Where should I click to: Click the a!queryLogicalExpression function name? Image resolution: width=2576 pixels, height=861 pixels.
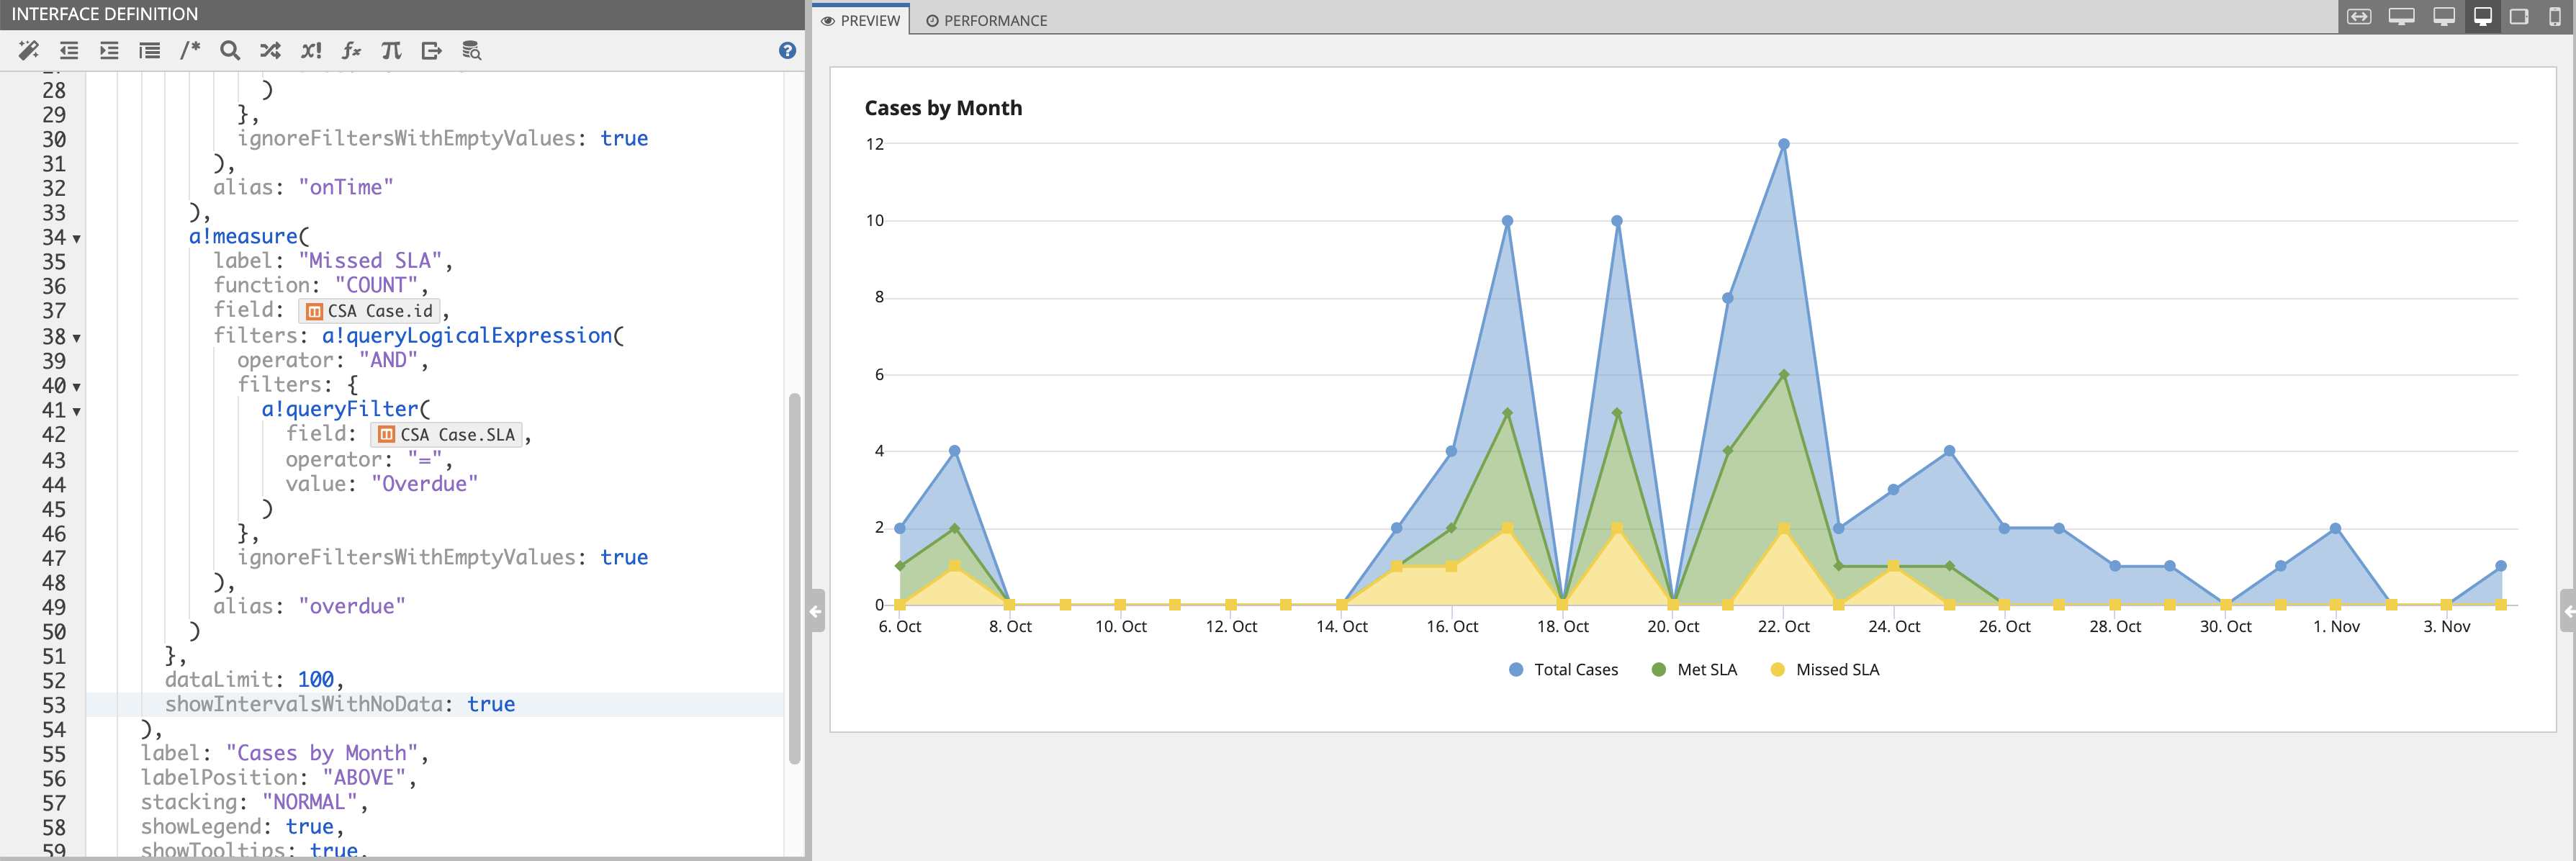point(466,335)
